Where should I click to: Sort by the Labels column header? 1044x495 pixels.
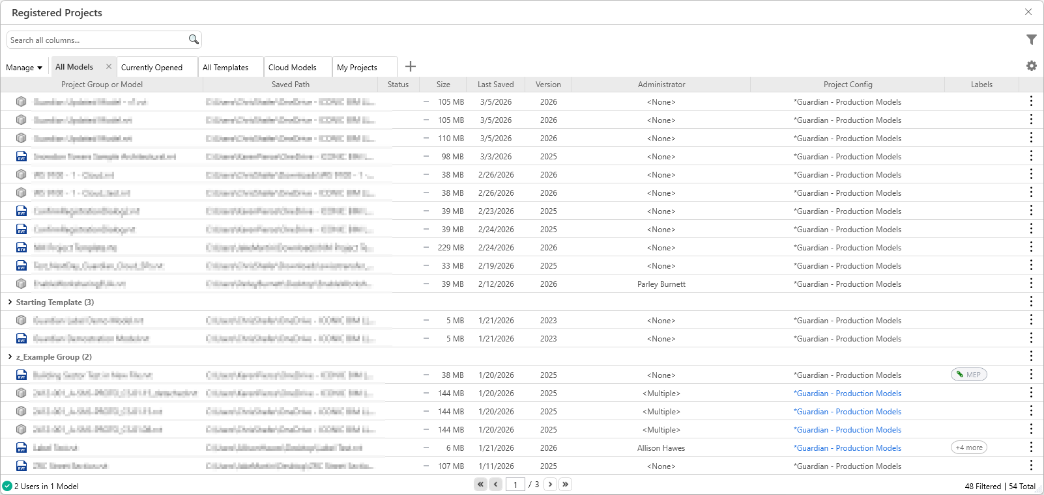click(x=981, y=85)
